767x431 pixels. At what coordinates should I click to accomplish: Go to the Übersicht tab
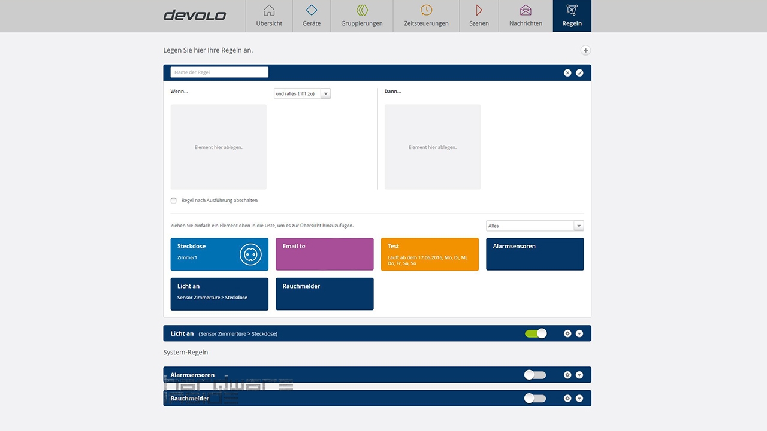tap(269, 16)
